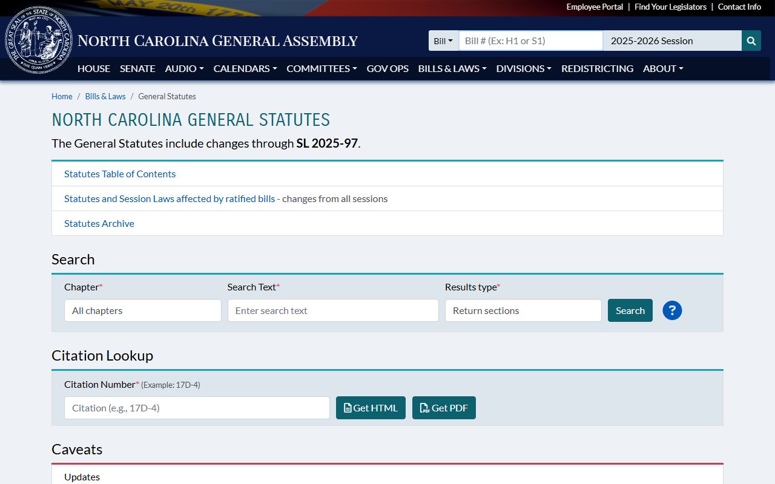Click the Home breadcrumb link

coord(62,96)
